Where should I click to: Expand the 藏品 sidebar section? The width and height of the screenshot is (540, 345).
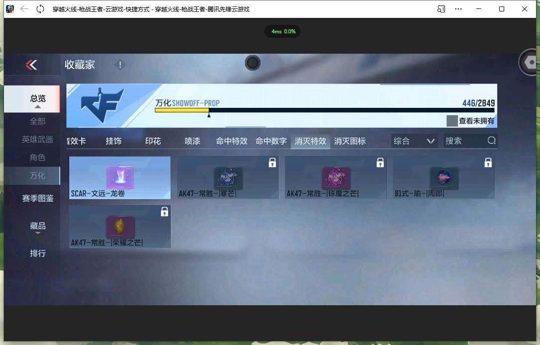click(x=37, y=227)
